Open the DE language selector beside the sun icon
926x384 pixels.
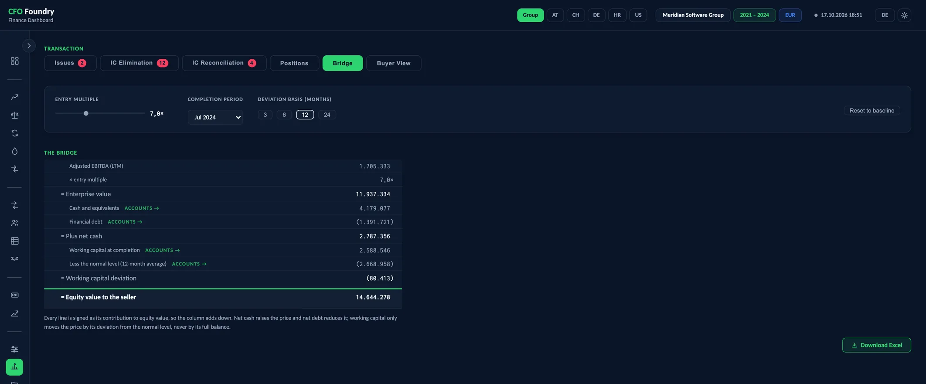pyautogui.click(x=885, y=15)
